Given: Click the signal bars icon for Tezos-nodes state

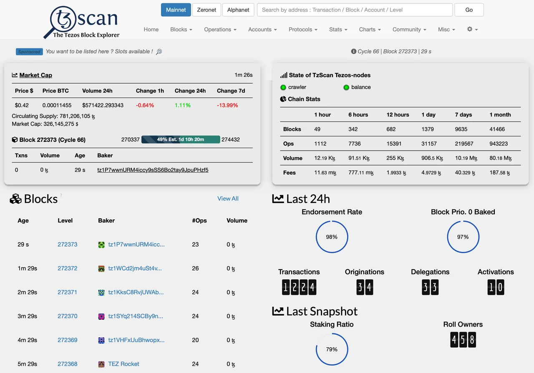Looking at the screenshot, I should [x=284, y=75].
